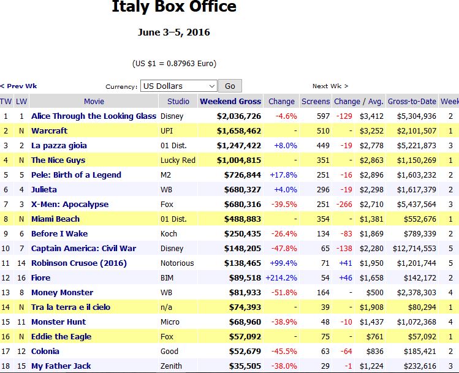Select the BIM studio cell
This screenshot has width=459, height=373.
(x=167, y=278)
